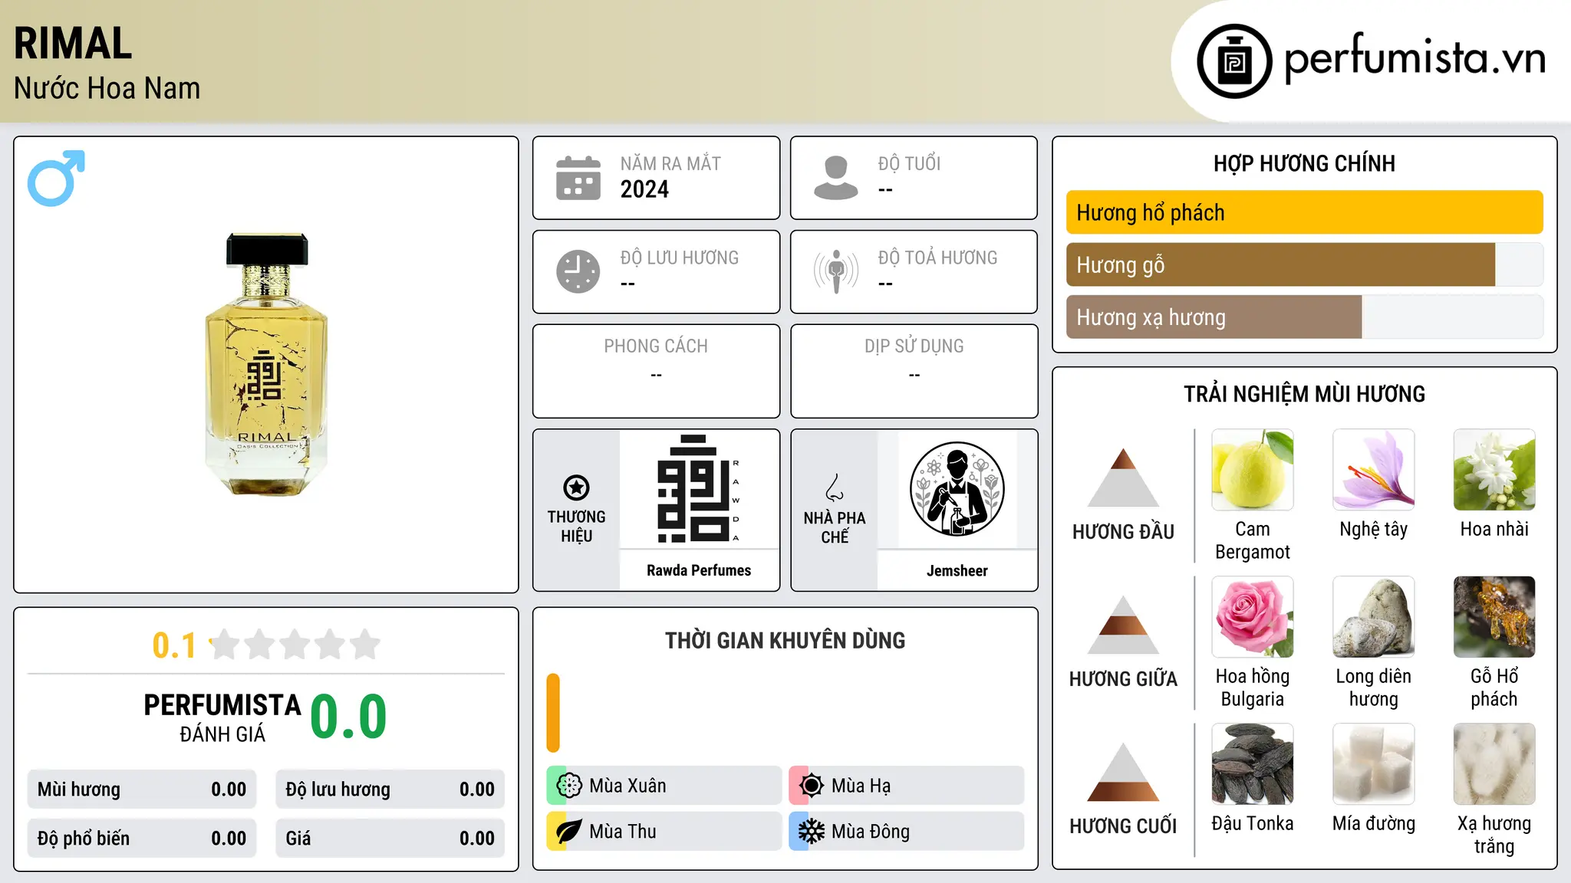Click the Đậu Tonka bean image
The width and height of the screenshot is (1571, 883).
1253,764
